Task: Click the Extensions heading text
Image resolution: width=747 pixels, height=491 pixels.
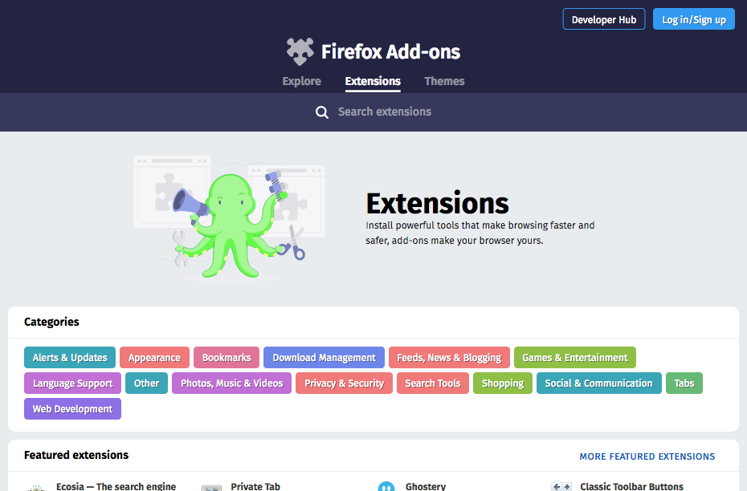Action: pyautogui.click(x=437, y=203)
